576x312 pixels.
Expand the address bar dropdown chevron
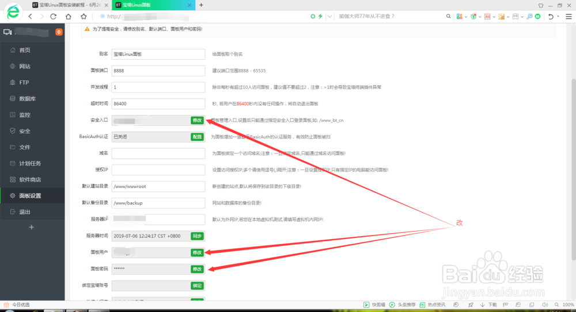tap(329, 16)
